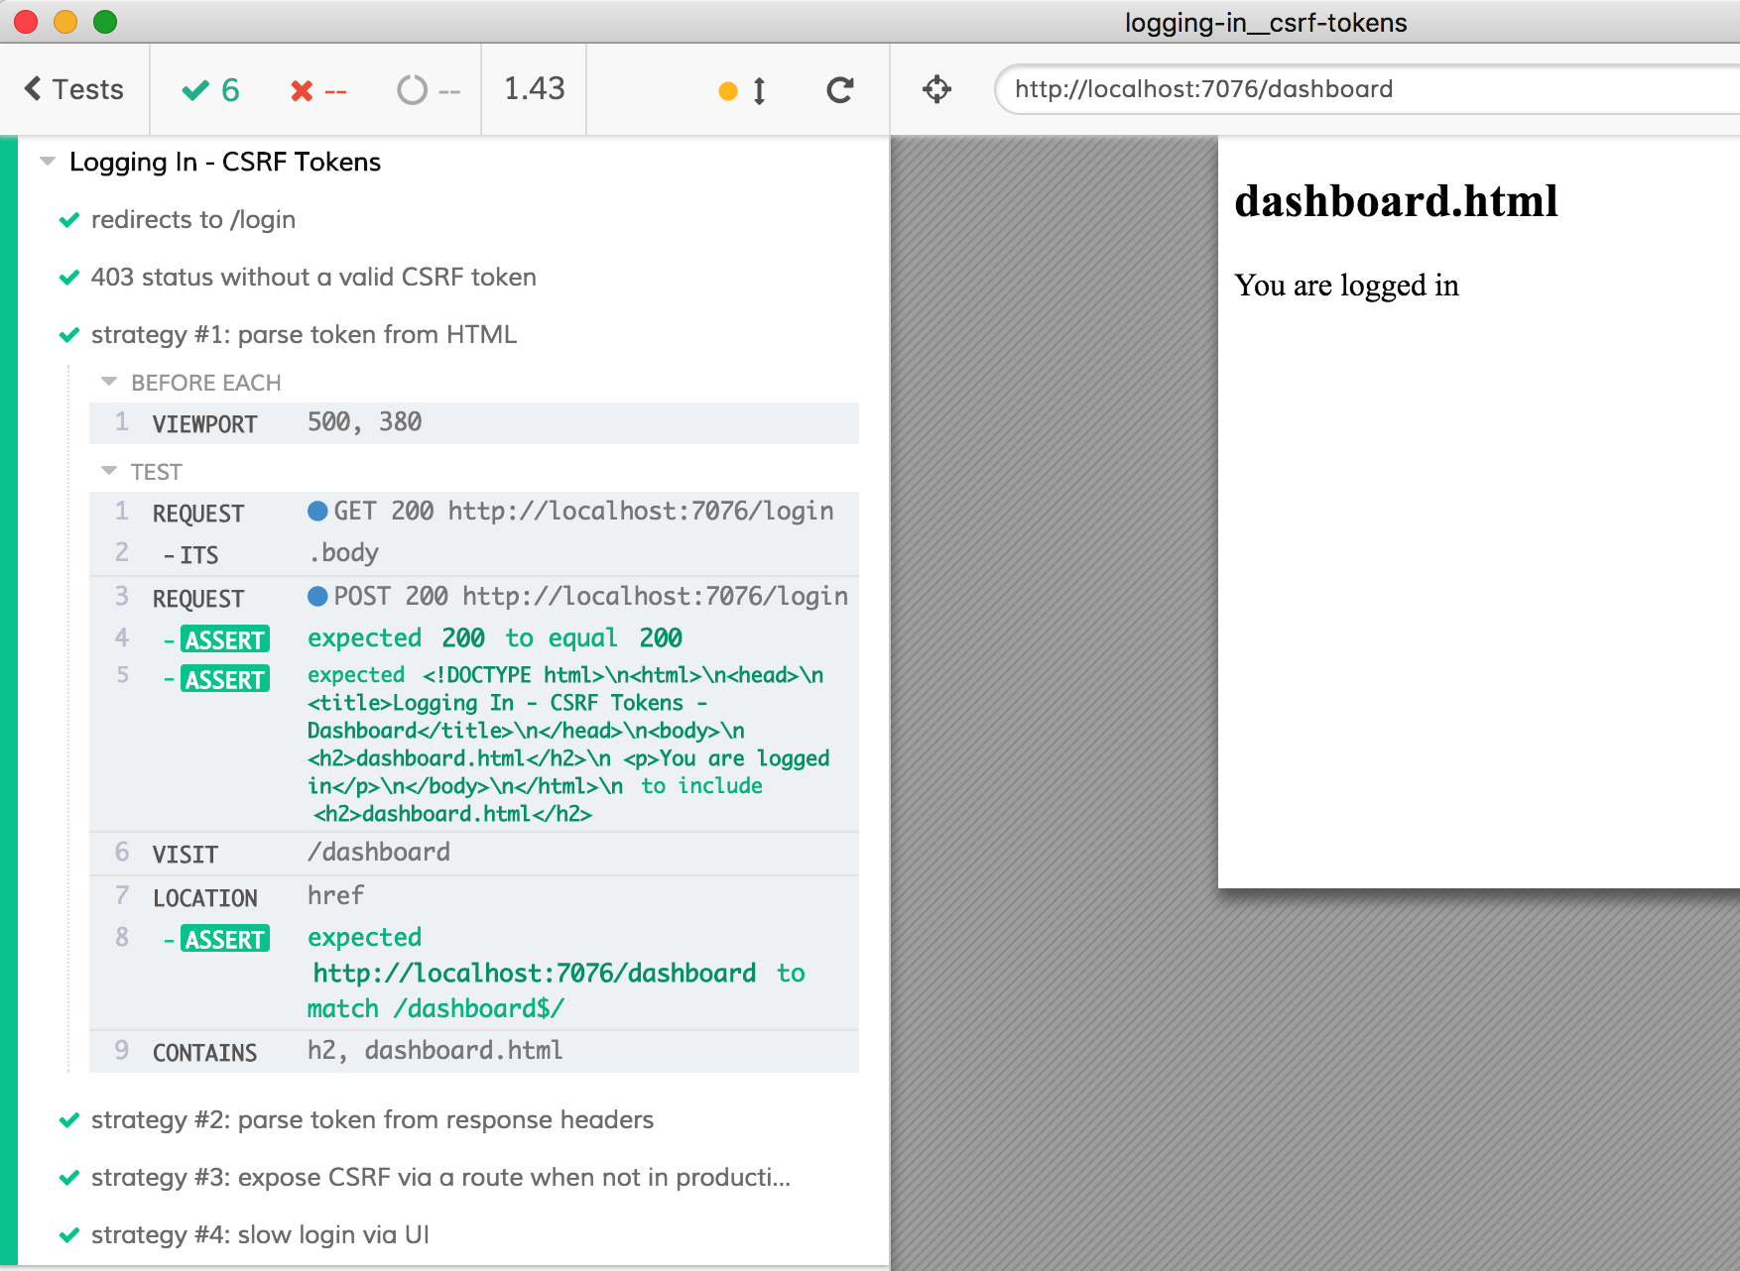
Task: Click the checkmark beside 'redirects to /login'
Action: pos(69,220)
